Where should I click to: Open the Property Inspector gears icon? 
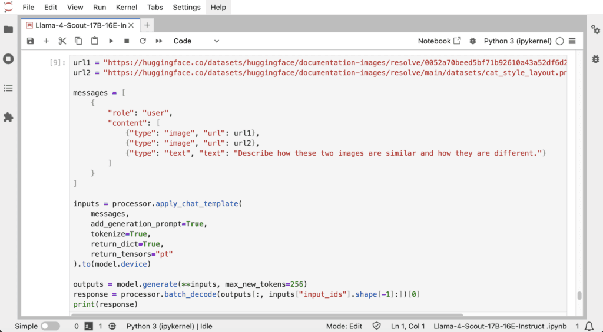click(x=595, y=29)
